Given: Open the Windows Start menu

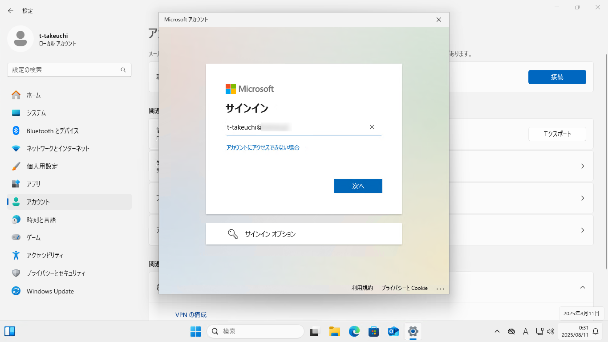Looking at the screenshot, I should pos(195,331).
